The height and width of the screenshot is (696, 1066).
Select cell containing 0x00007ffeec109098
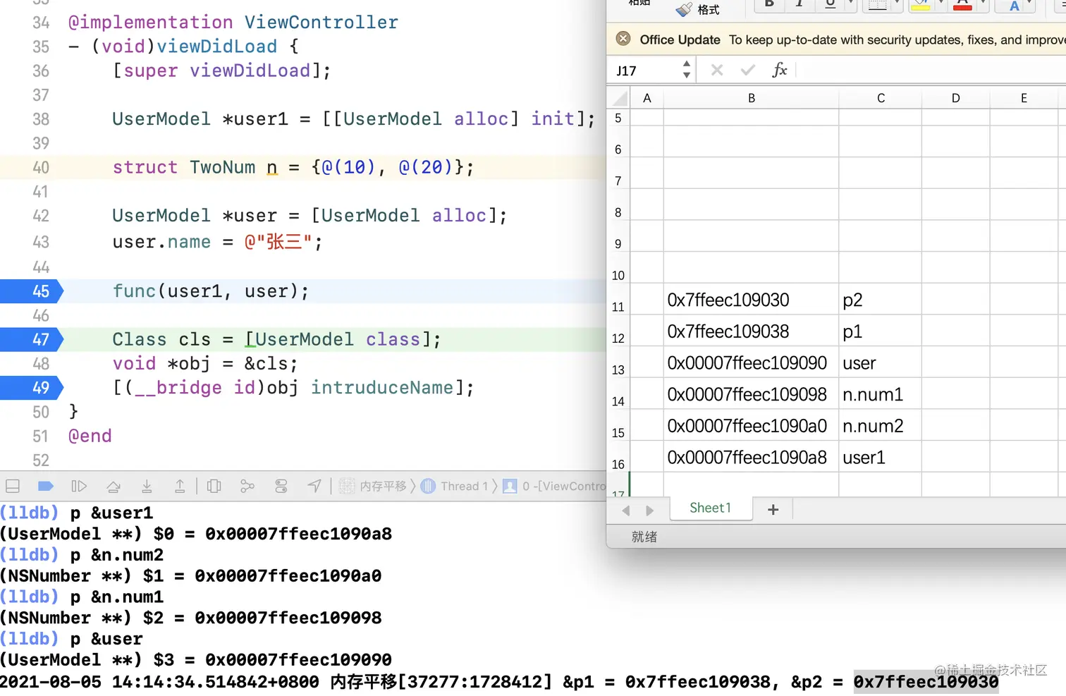tap(752, 394)
